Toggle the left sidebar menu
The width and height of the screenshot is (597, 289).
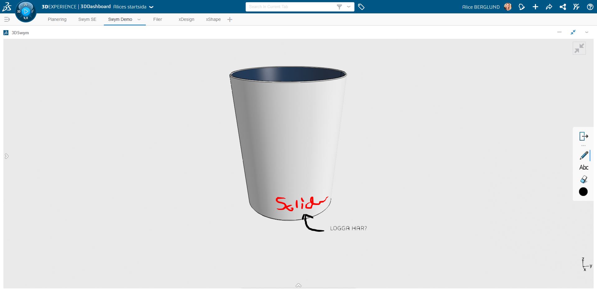click(7, 20)
